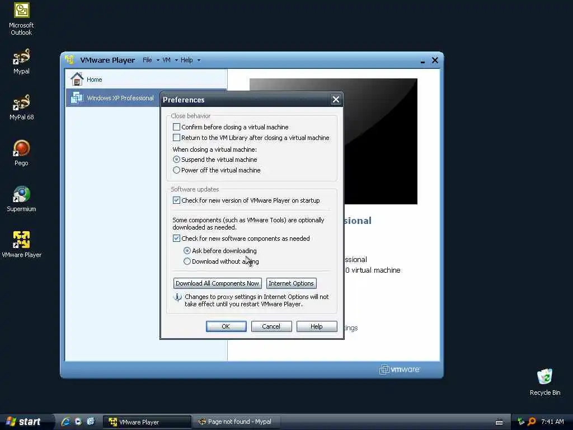Confirm preferences with OK
This screenshot has height=430, width=573.
coord(226,326)
